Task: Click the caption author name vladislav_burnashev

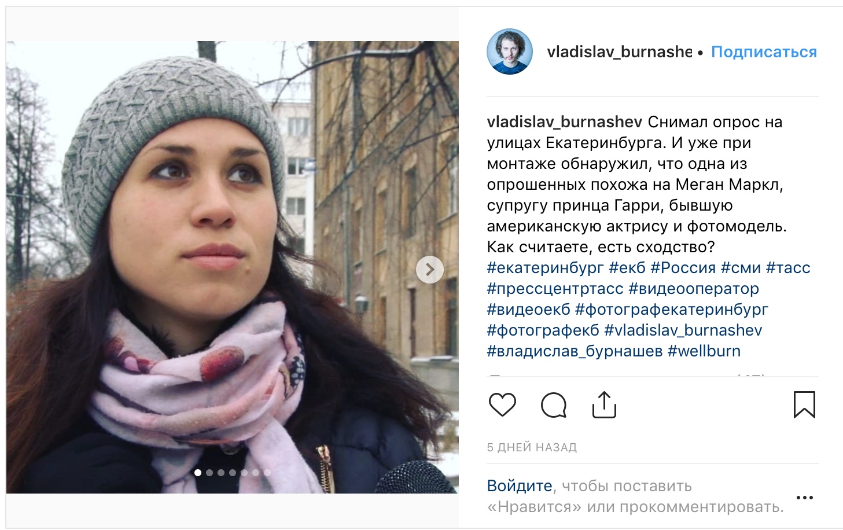Action: (x=565, y=122)
